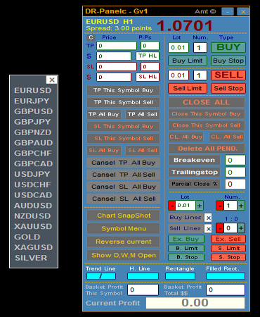
Task: Click the SL PiPs input field
Action: coord(150,66)
